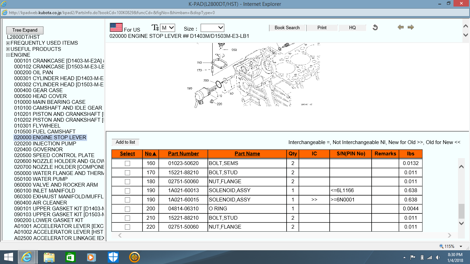470x264 pixels.
Task: Open the Windows Start button
Action: click(8, 257)
